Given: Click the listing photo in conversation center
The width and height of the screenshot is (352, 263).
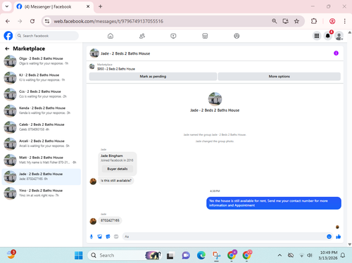Looking at the screenshot, I should [x=215, y=99].
